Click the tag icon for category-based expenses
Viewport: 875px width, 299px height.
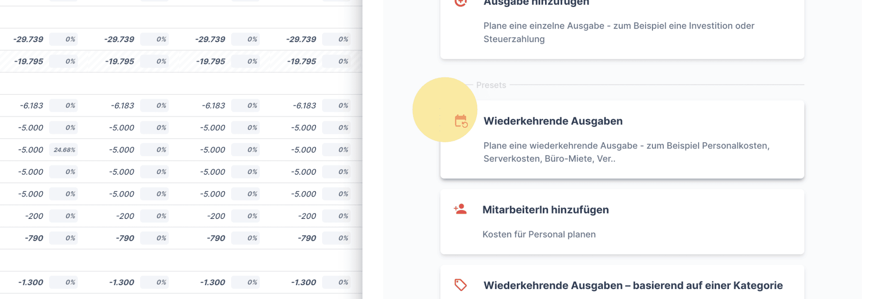(x=460, y=285)
